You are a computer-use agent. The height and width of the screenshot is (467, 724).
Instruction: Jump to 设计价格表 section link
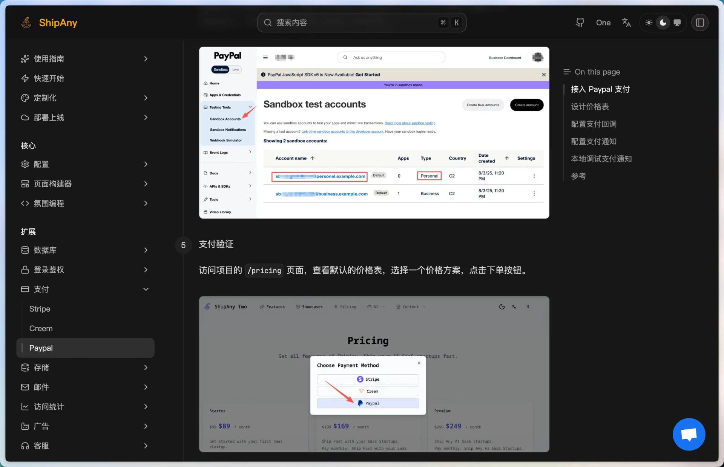(590, 107)
